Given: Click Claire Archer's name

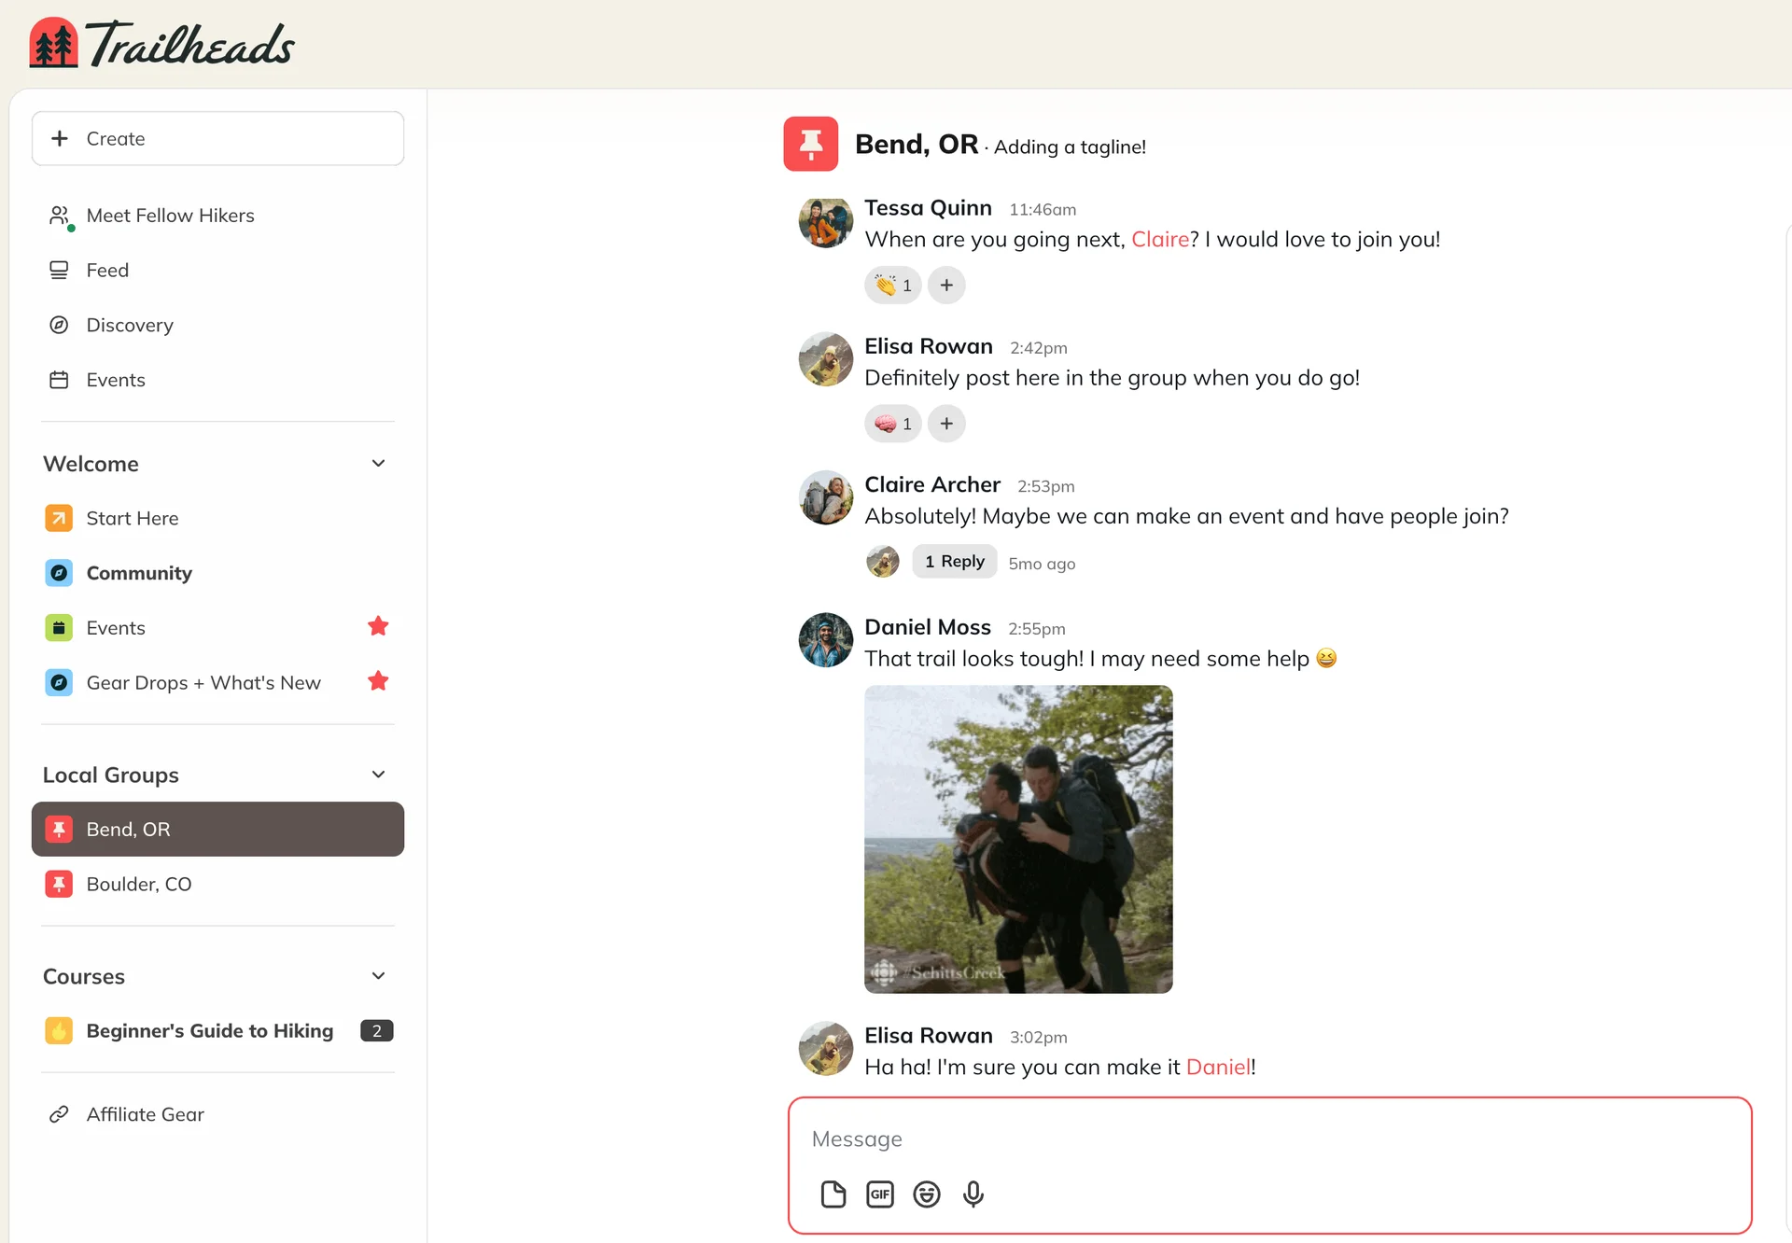Looking at the screenshot, I should pyautogui.click(x=931, y=485).
